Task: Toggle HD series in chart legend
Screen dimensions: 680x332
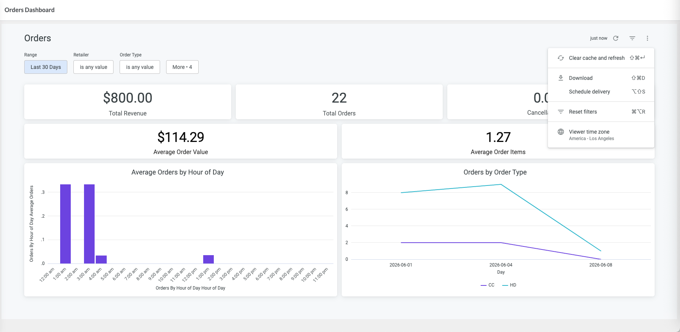Action: (x=509, y=285)
